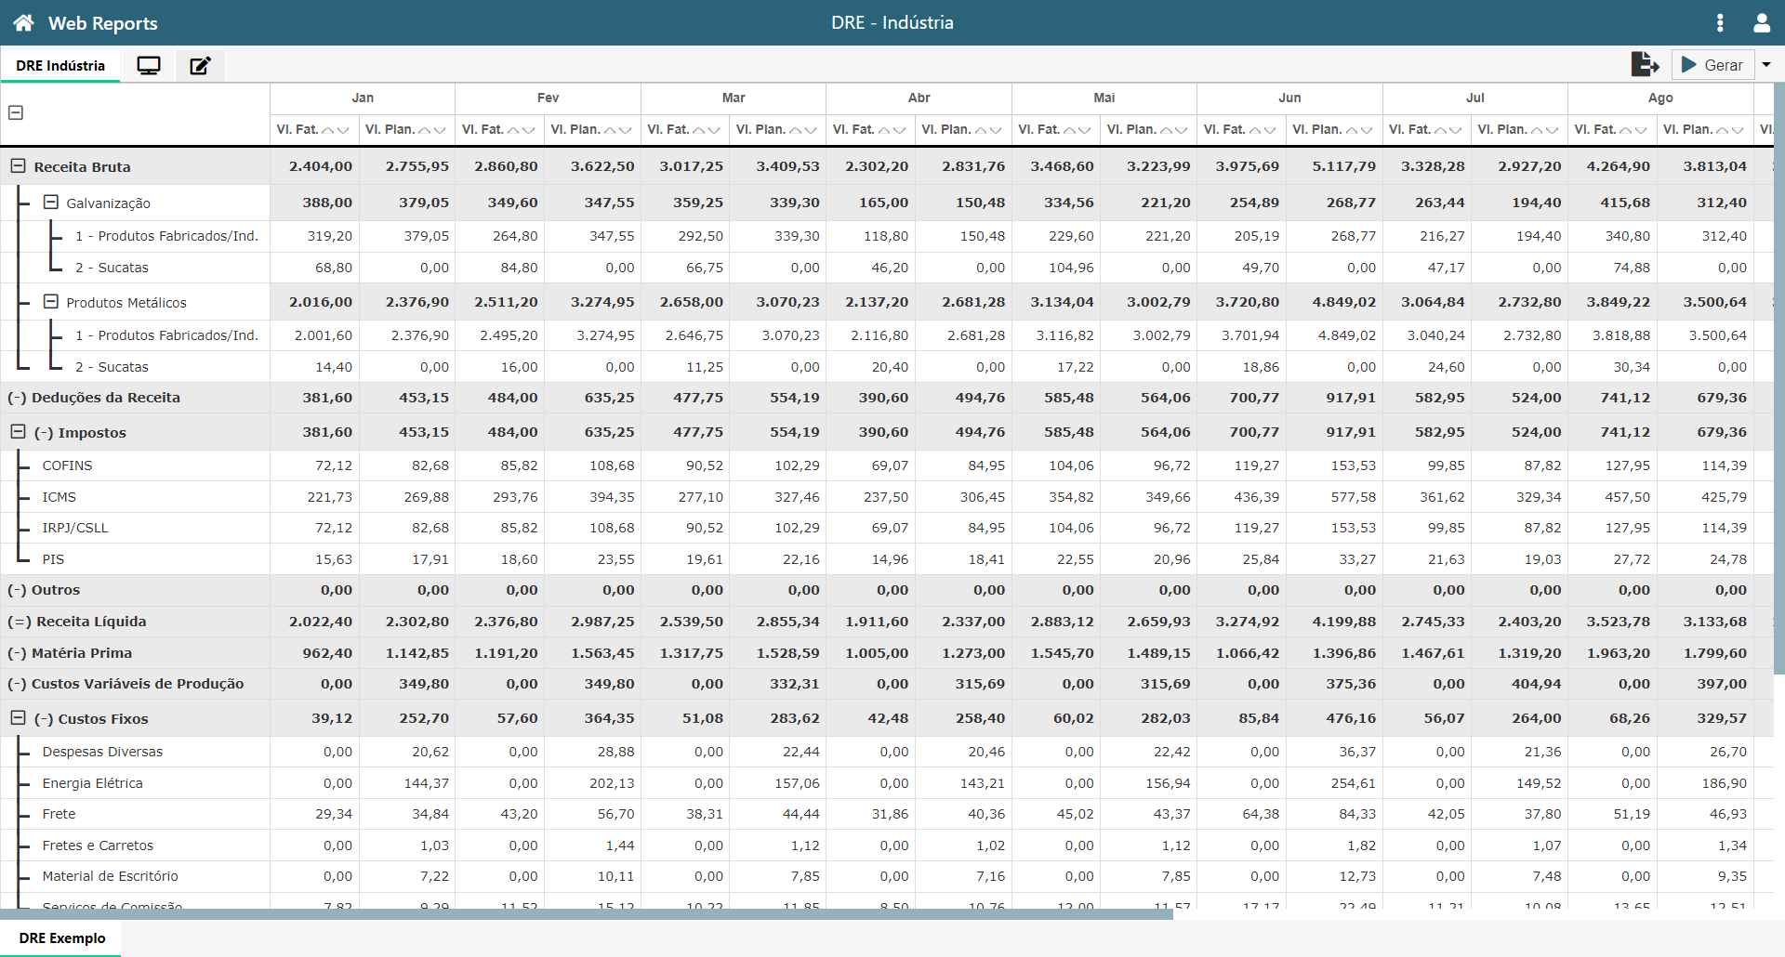Sort Jan Vl. Plan. ascending
Viewport: 1785px width, 957px height.
point(424,130)
